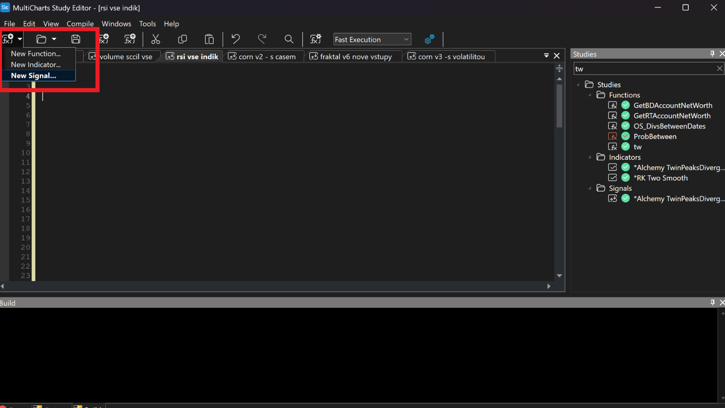Click the New Study fx icon
Viewport: 725px width, 408px height.
(8, 39)
